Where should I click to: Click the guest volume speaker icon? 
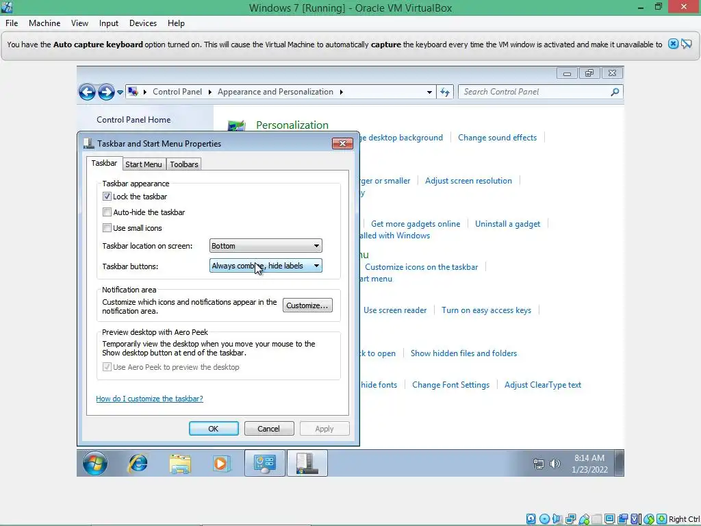tap(555, 464)
